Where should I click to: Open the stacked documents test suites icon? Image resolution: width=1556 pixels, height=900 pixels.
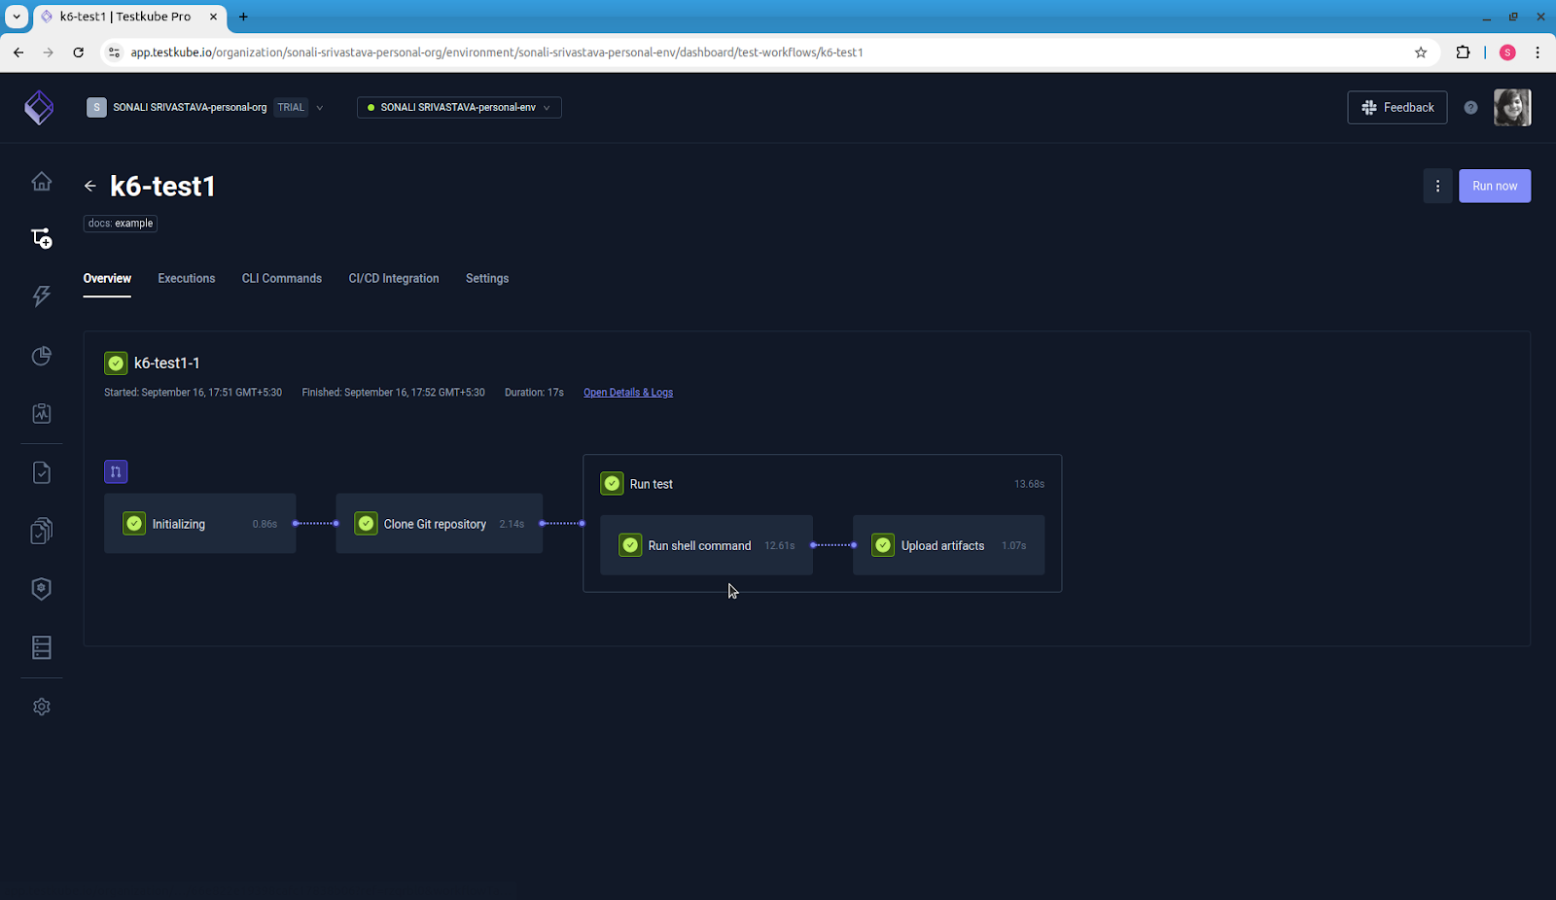click(x=41, y=531)
